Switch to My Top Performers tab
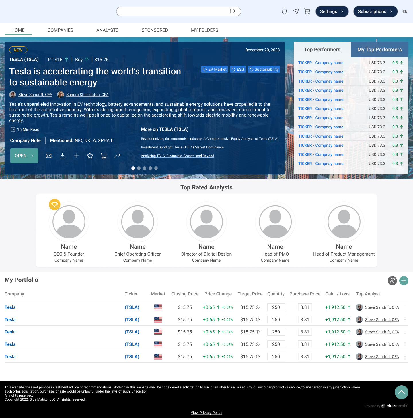The height and width of the screenshot is (418, 413). coord(380,50)
